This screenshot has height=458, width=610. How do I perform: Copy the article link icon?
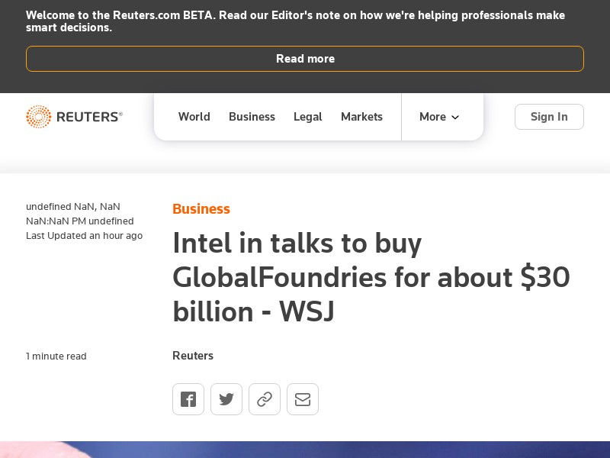pyautogui.click(x=265, y=399)
